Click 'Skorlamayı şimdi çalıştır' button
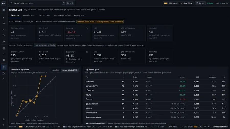Image resolution: width=230 pixels, height=129 pixels. tap(96, 124)
